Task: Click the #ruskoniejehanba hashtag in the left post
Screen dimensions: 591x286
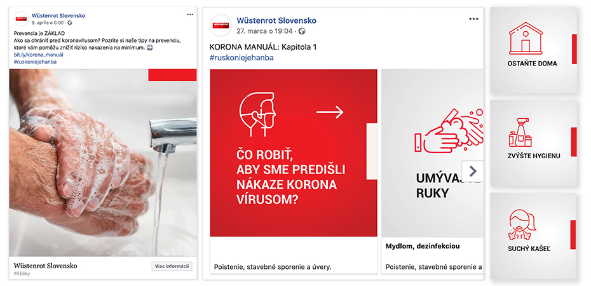Action: [x=35, y=62]
